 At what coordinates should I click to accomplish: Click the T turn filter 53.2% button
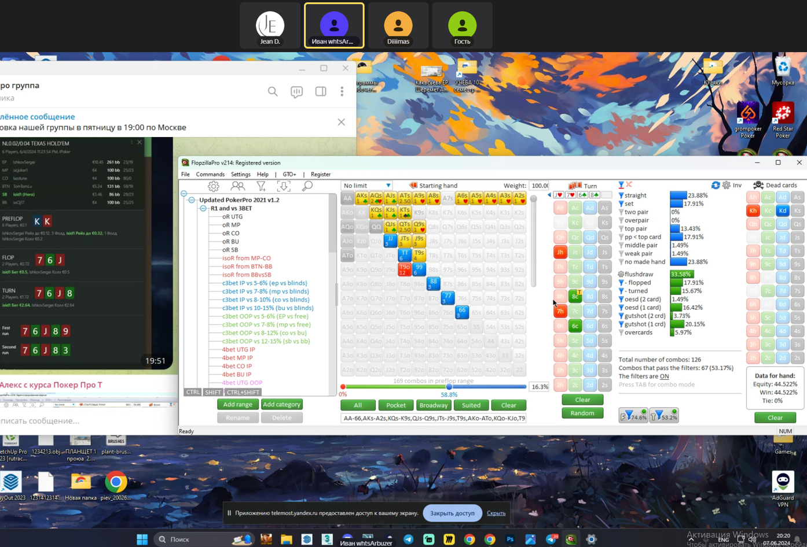tap(663, 415)
